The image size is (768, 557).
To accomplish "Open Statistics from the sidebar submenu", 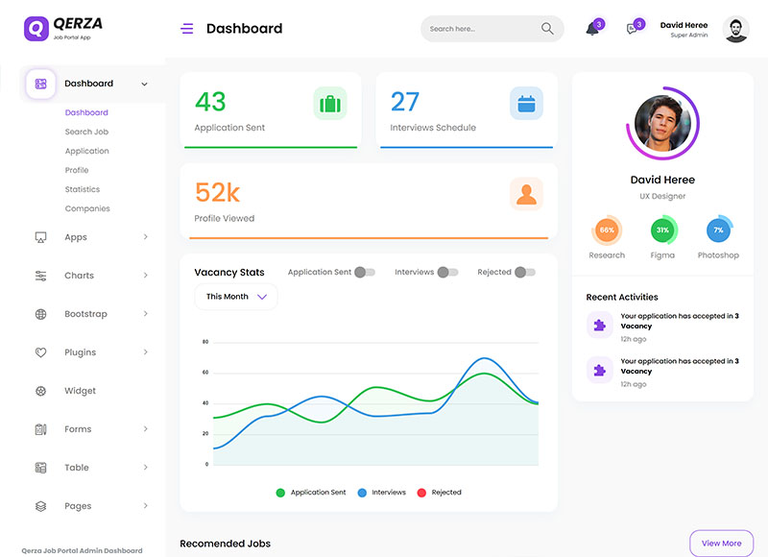I will (x=83, y=189).
